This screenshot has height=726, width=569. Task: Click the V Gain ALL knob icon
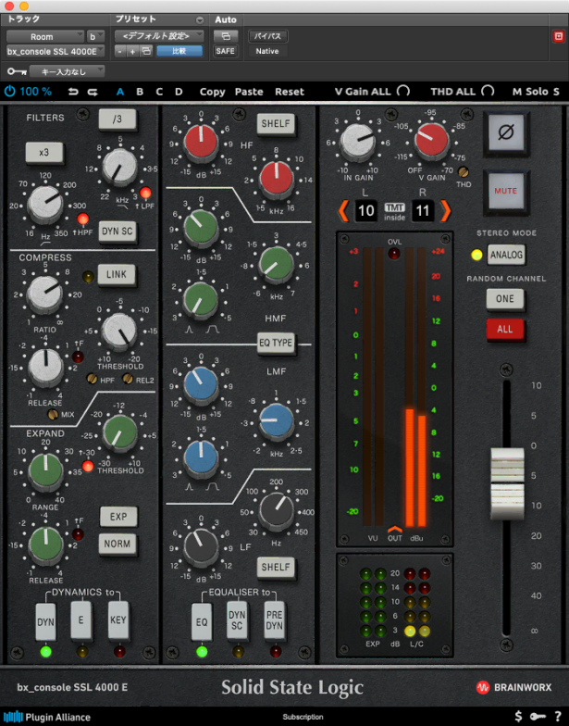[403, 91]
